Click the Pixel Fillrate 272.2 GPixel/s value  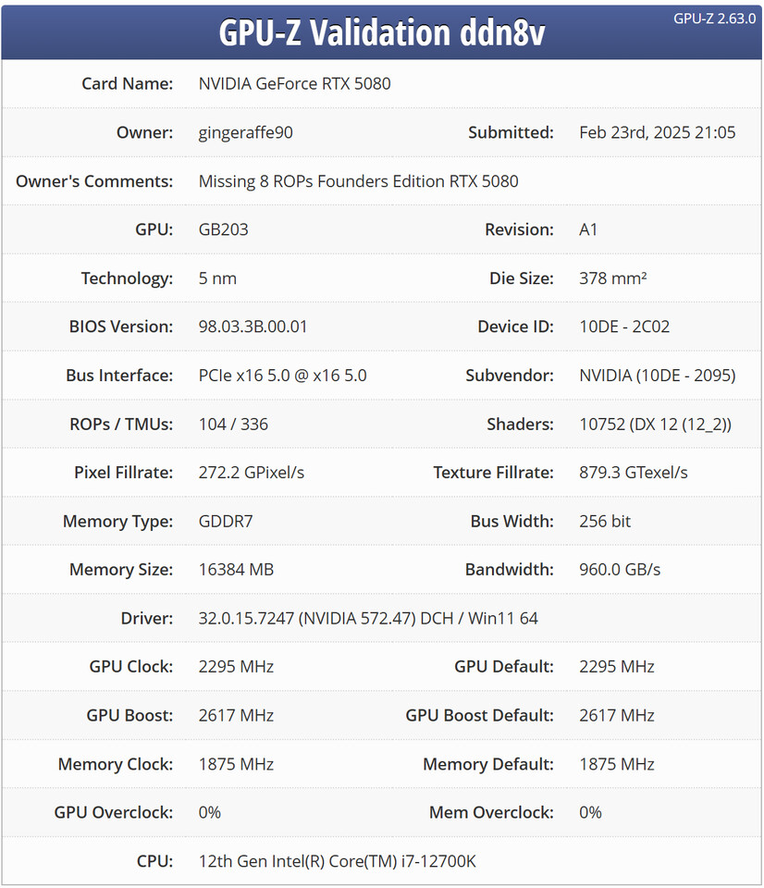point(252,473)
